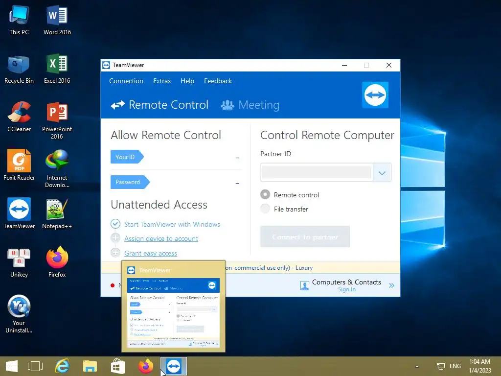Open Your Uninstaller desktop icon
Screen dimensions: 501x376
(19, 314)
